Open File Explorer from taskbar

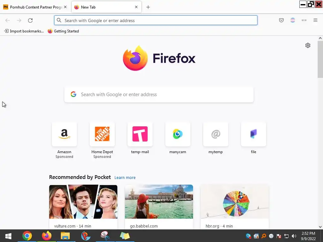tap(65, 236)
